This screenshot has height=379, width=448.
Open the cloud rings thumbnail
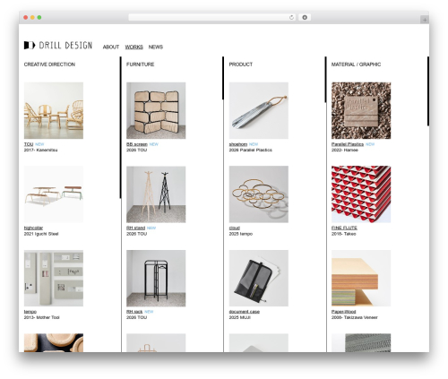pos(259,194)
